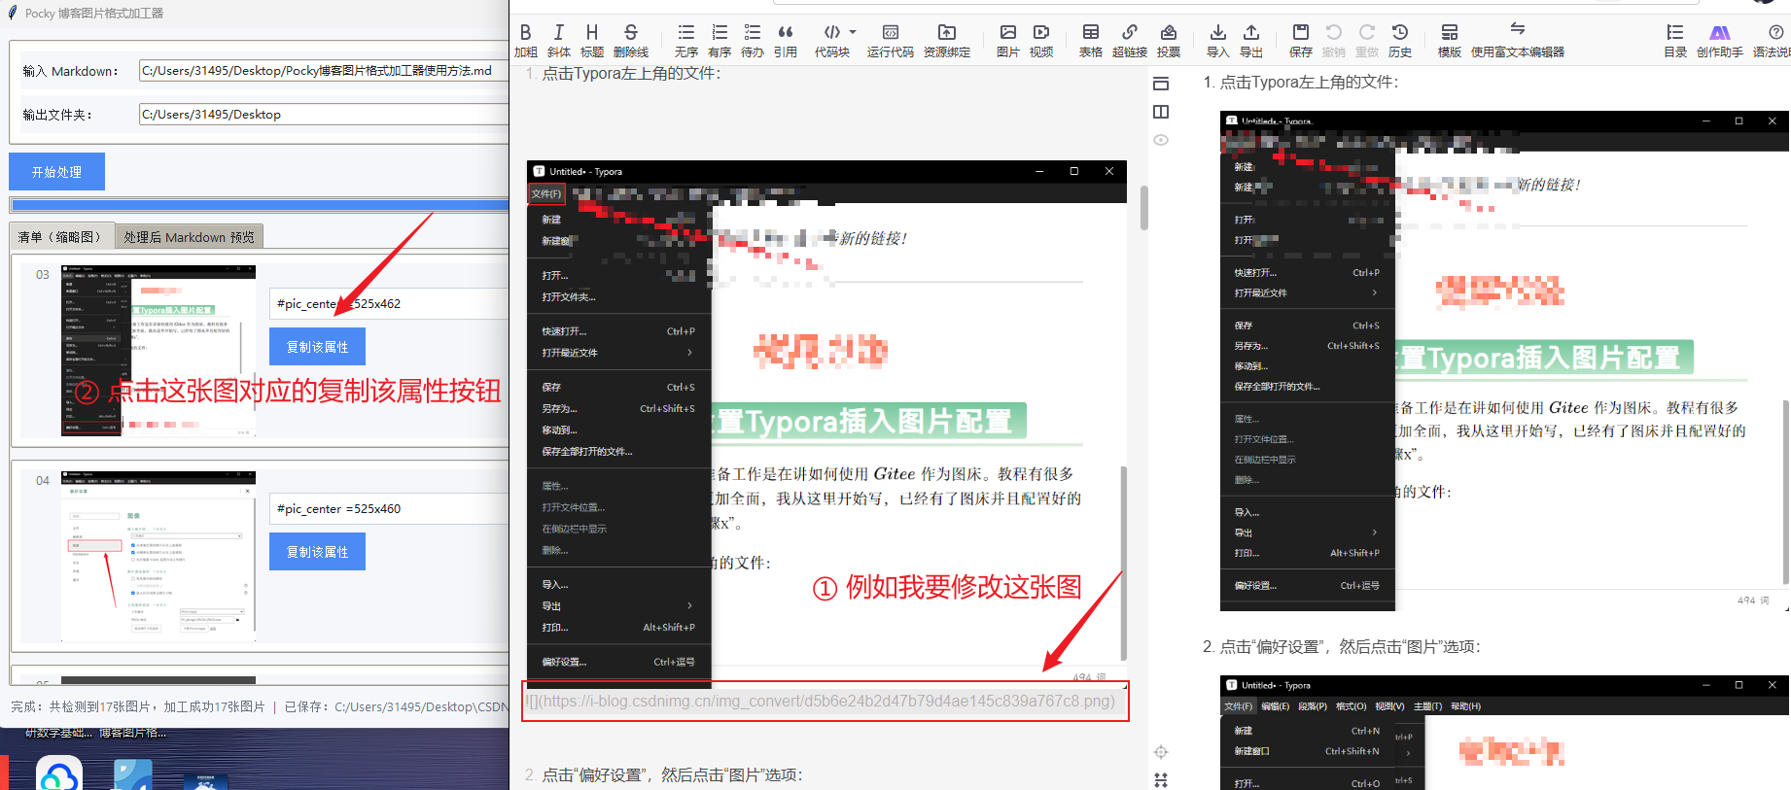Click the 导入 import icon
Image resolution: width=1791 pixels, height=790 pixels.
click(x=1218, y=41)
